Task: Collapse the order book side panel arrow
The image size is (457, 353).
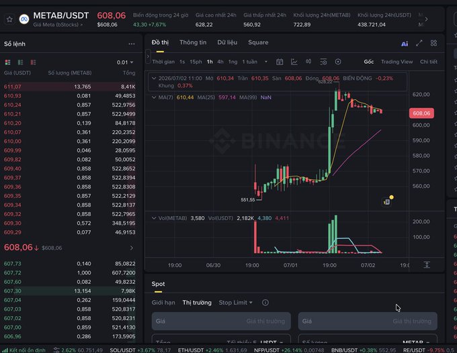Action: 148,56
